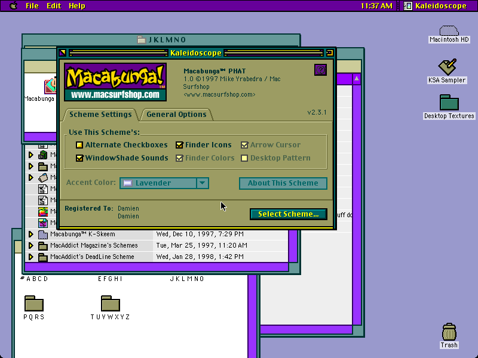Click the date Wed, Dec 10, 1997, 7:29 PM

[x=200, y=234]
